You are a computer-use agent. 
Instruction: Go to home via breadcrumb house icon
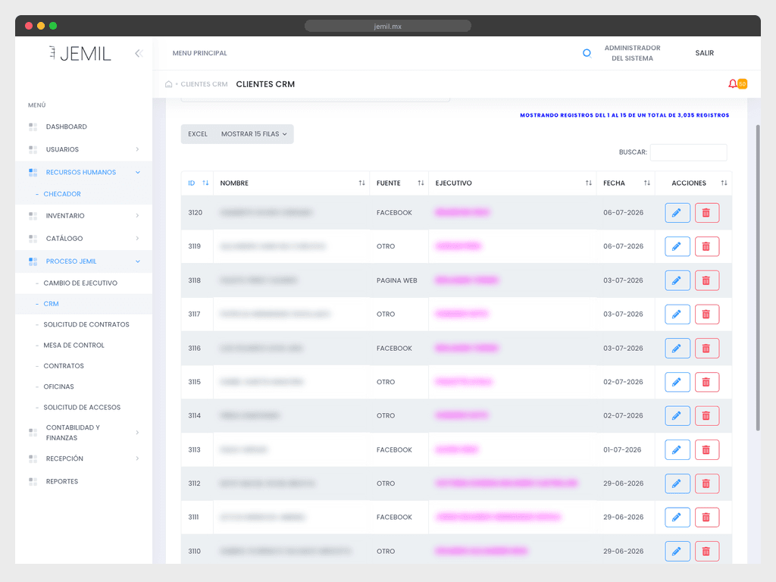click(168, 84)
